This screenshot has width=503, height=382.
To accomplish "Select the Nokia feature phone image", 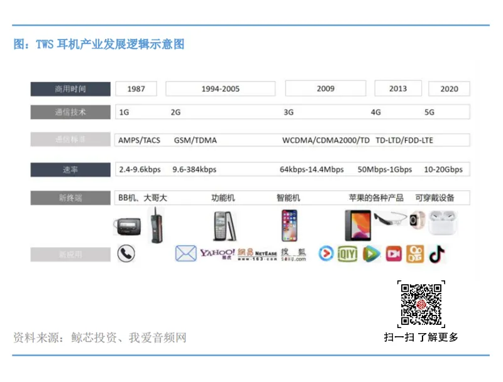I will click(224, 226).
